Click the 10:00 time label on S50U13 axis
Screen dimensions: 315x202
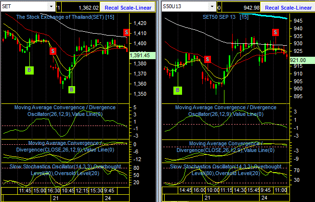[213, 190]
